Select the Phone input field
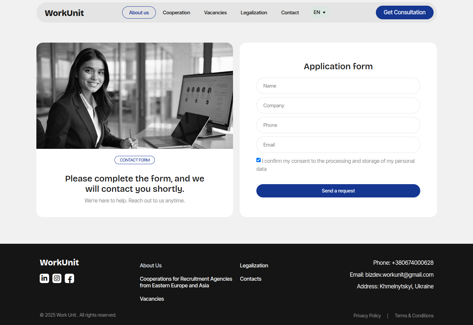 pos(338,125)
